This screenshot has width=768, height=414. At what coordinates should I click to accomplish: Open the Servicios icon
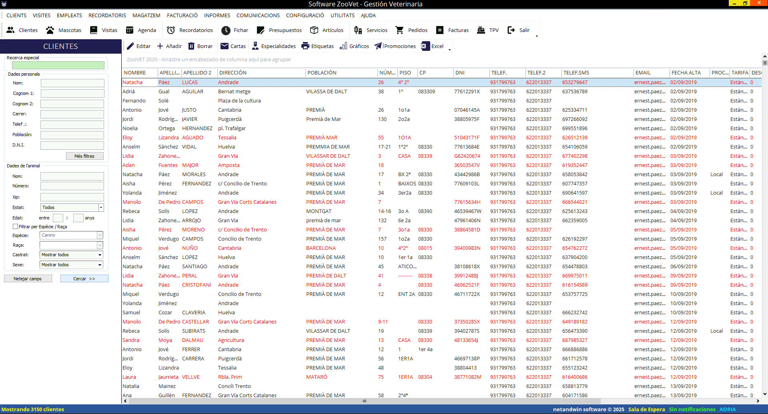[358, 30]
